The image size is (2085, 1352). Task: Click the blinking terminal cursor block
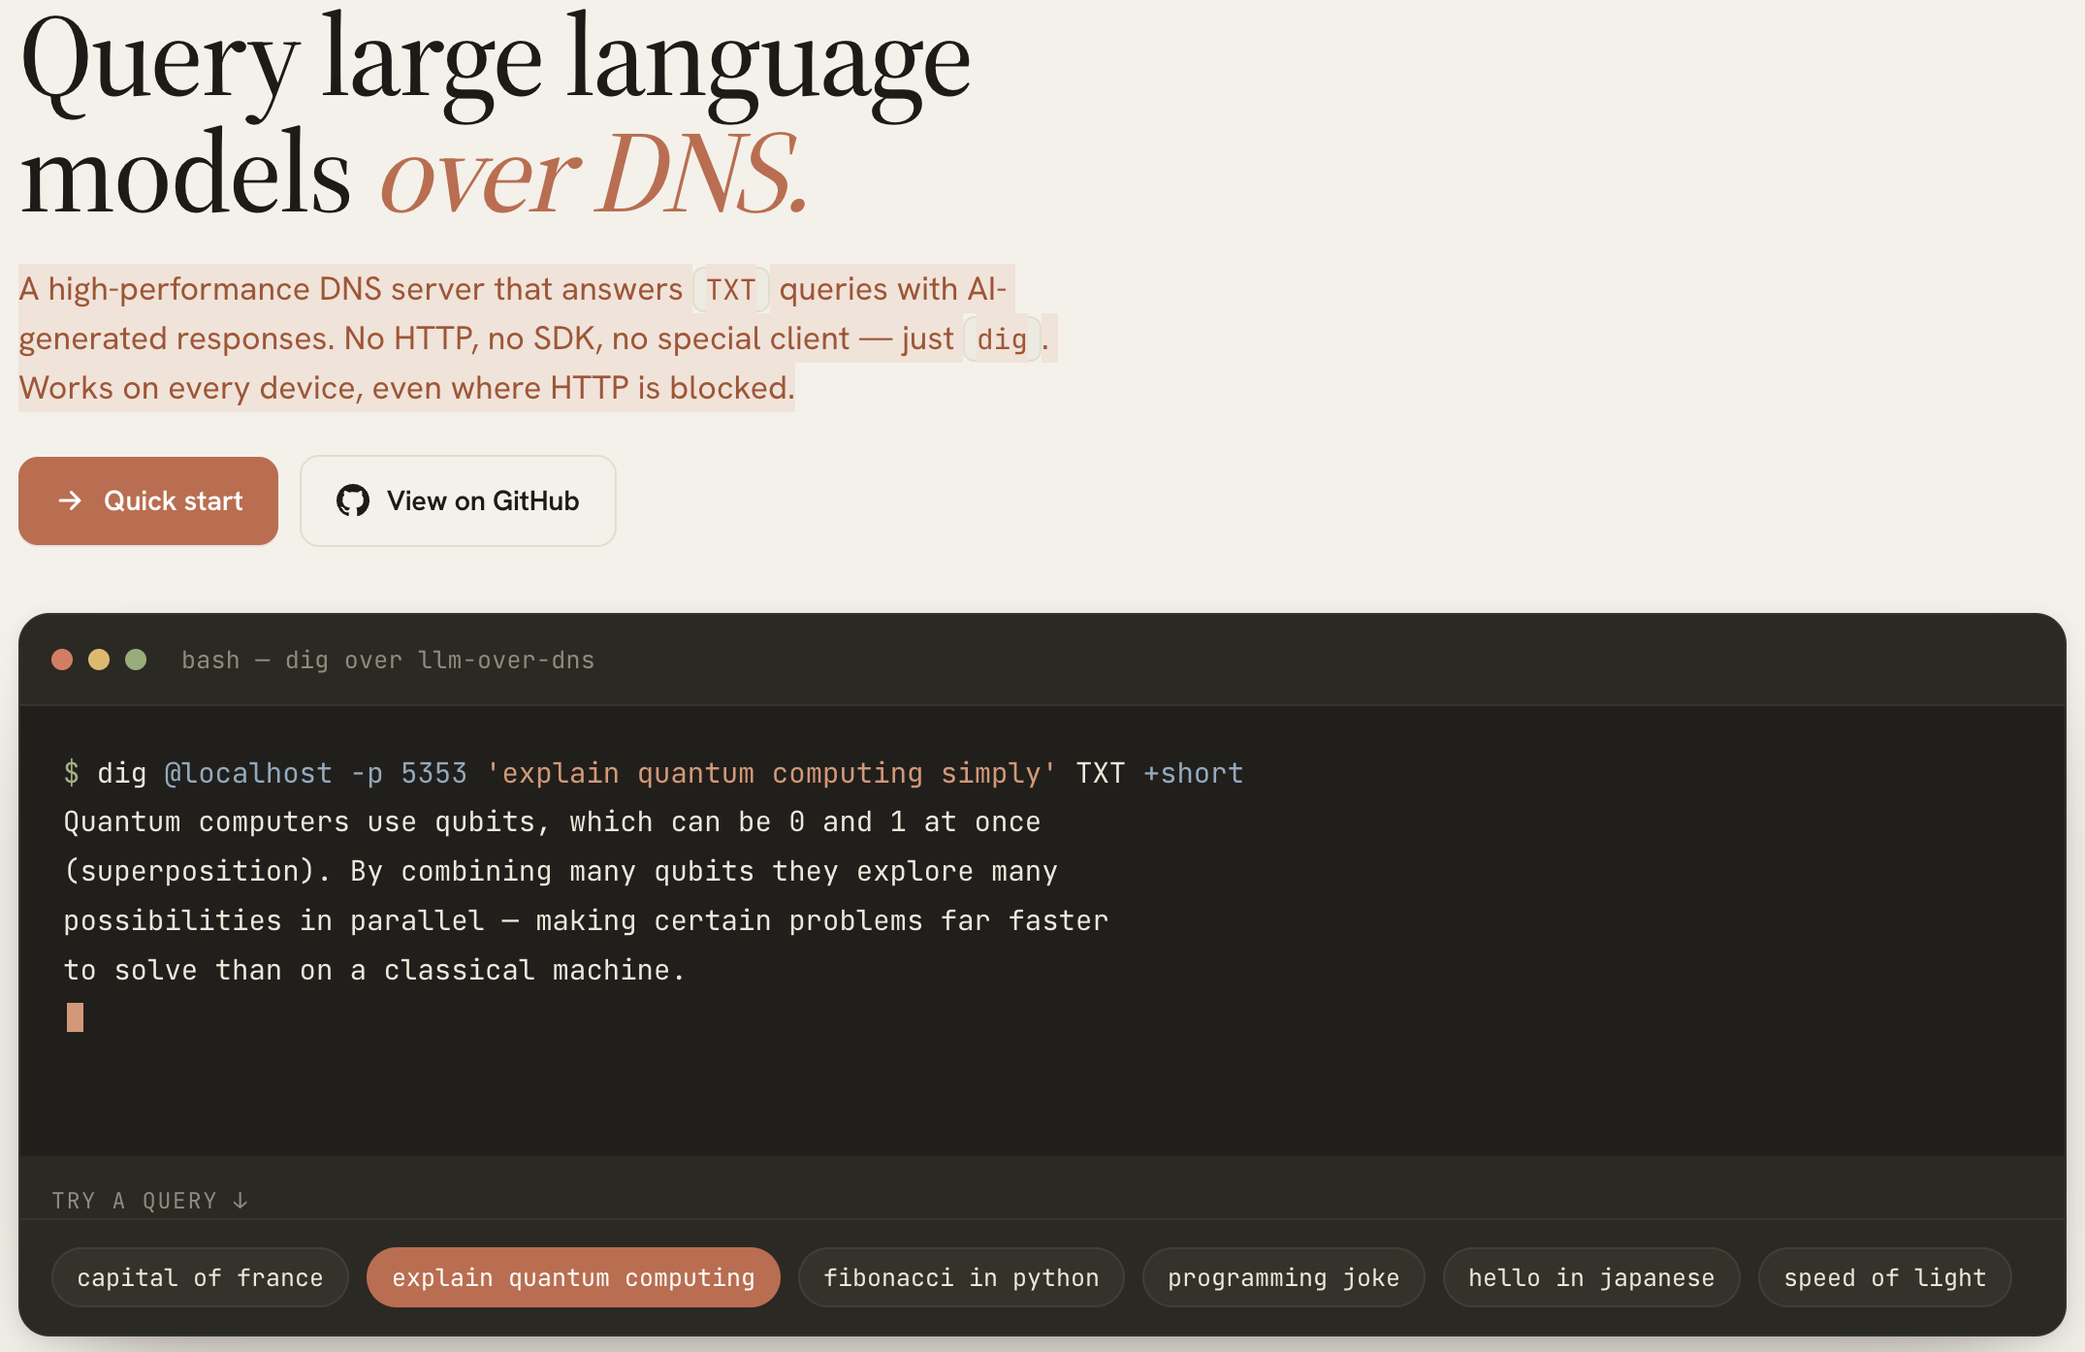coord(75,1017)
